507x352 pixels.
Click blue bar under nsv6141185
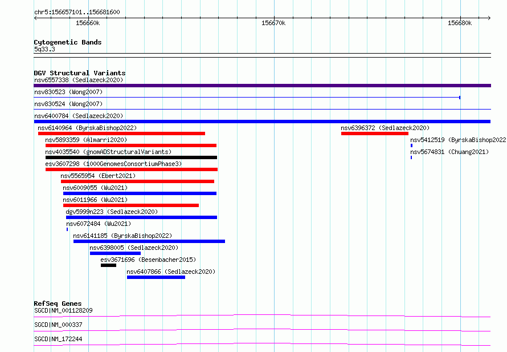[149, 241]
